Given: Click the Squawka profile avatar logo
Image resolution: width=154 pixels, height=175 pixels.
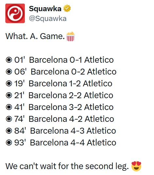Looking at the screenshot, I should [15, 13].
